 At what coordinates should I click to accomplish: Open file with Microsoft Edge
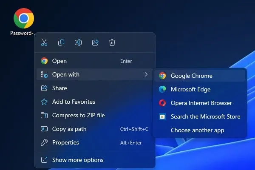tap(200, 89)
